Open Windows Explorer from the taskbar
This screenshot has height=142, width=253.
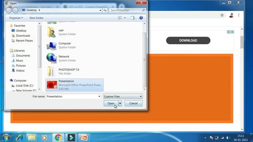pos(32,138)
